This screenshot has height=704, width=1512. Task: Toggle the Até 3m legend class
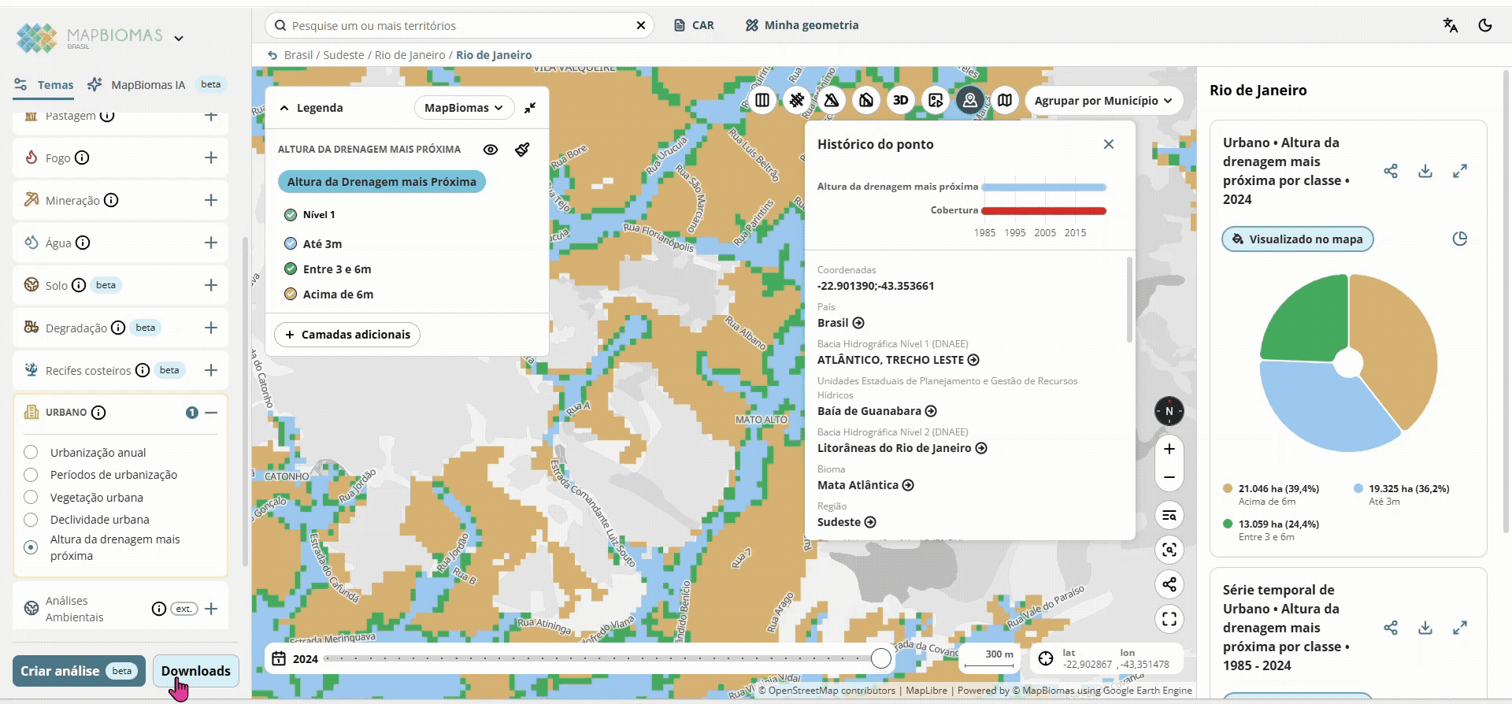point(291,244)
